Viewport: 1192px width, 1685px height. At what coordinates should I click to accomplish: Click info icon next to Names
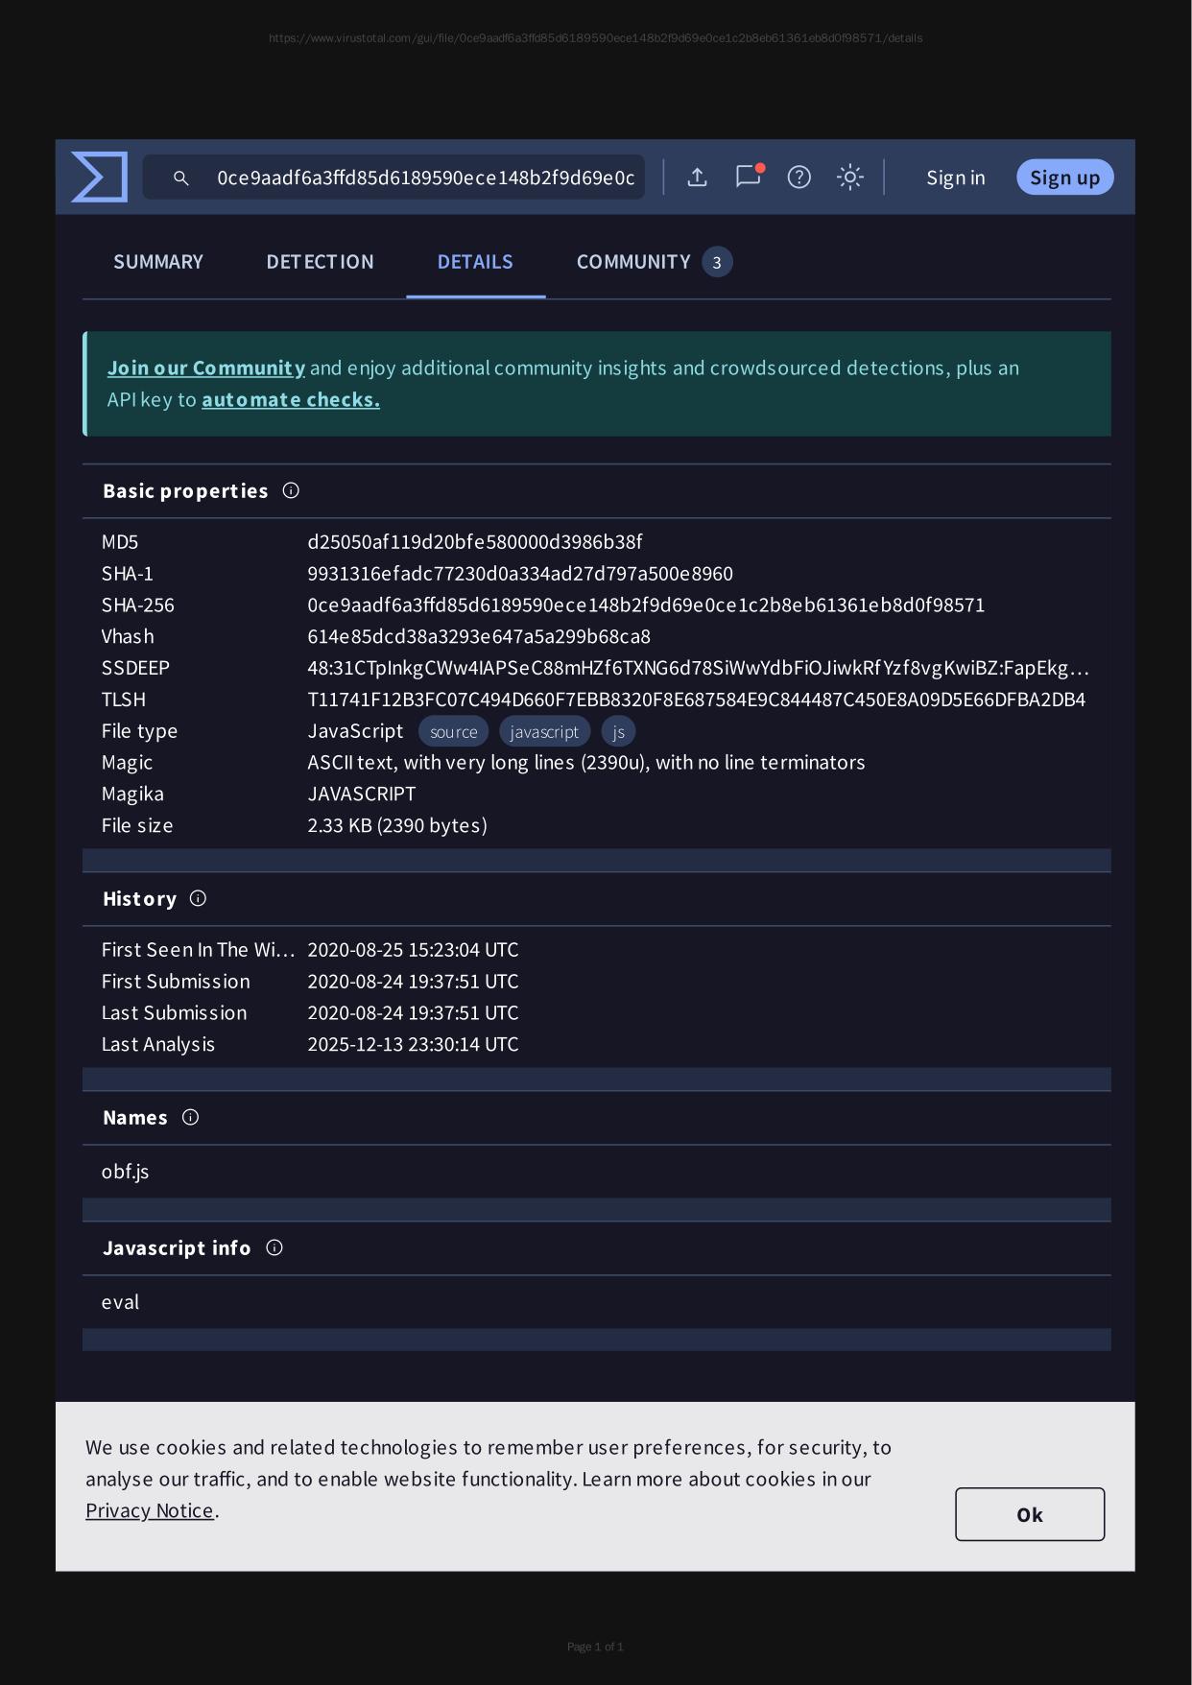[x=190, y=1118]
